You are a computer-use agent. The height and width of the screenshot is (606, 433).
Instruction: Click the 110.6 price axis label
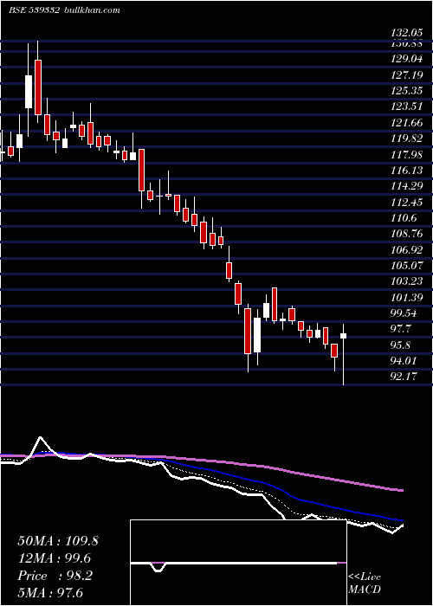tap(404, 218)
